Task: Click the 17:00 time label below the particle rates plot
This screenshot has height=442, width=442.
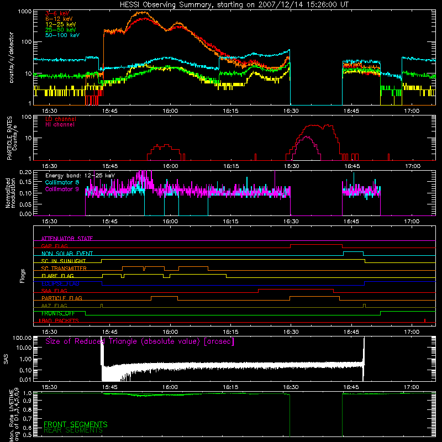Action: point(413,166)
